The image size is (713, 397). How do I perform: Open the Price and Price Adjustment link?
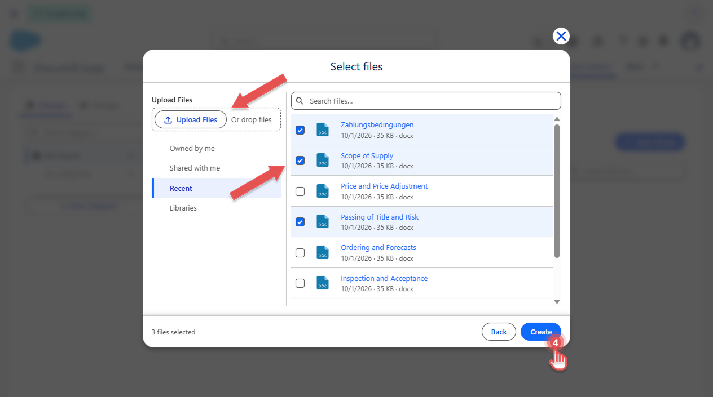pos(384,186)
